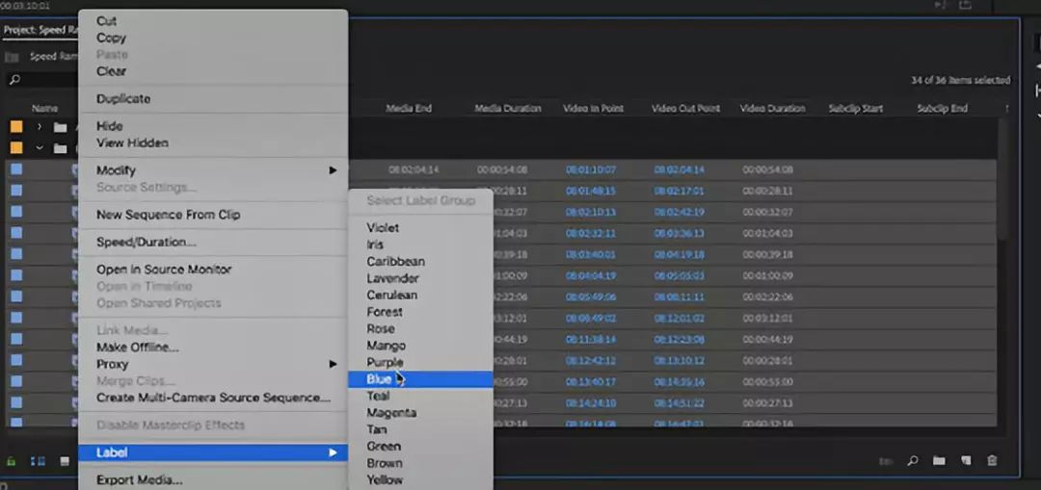
Task: Open the Modify submenu
Action: [x=212, y=170]
